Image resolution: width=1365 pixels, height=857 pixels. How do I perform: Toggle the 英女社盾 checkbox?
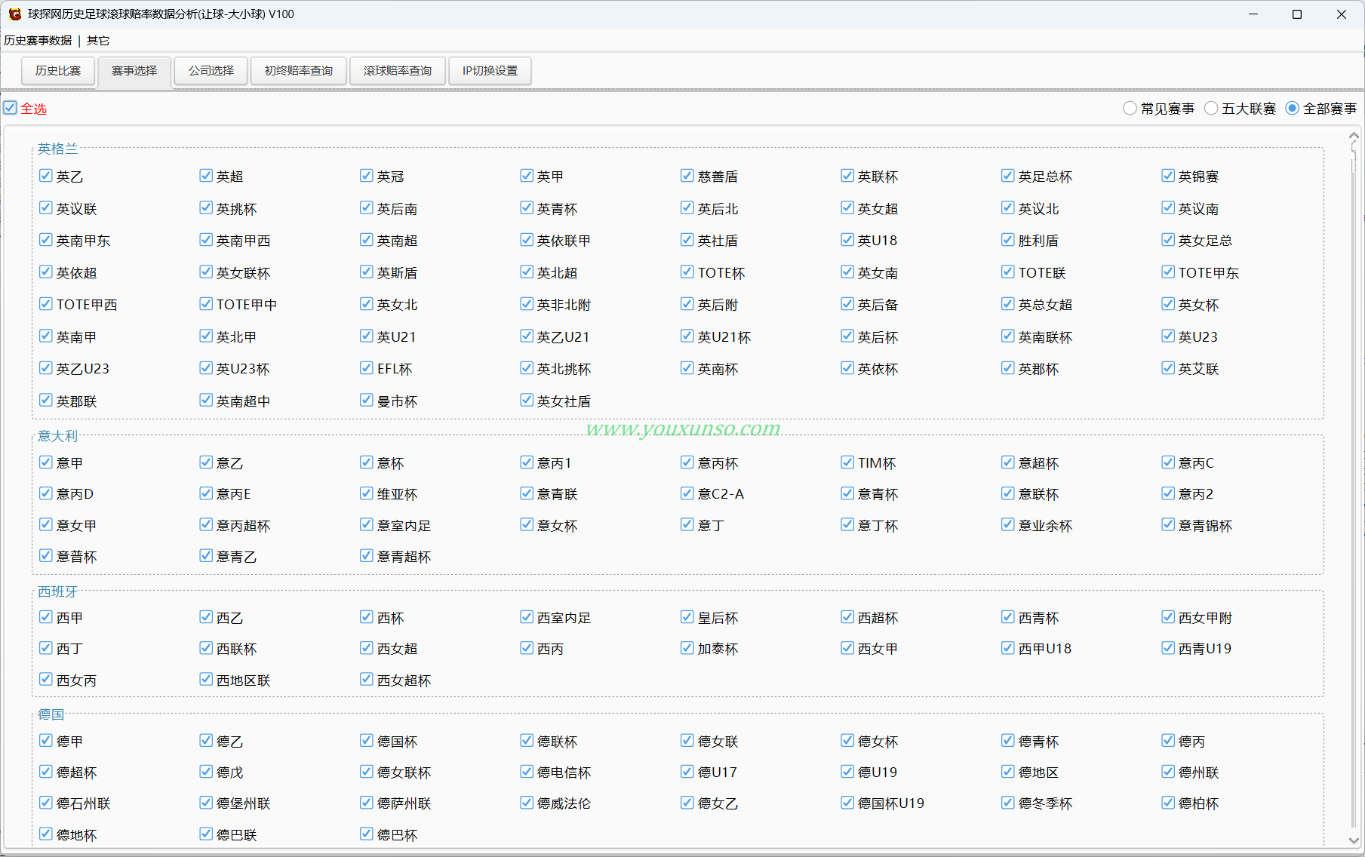[527, 400]
